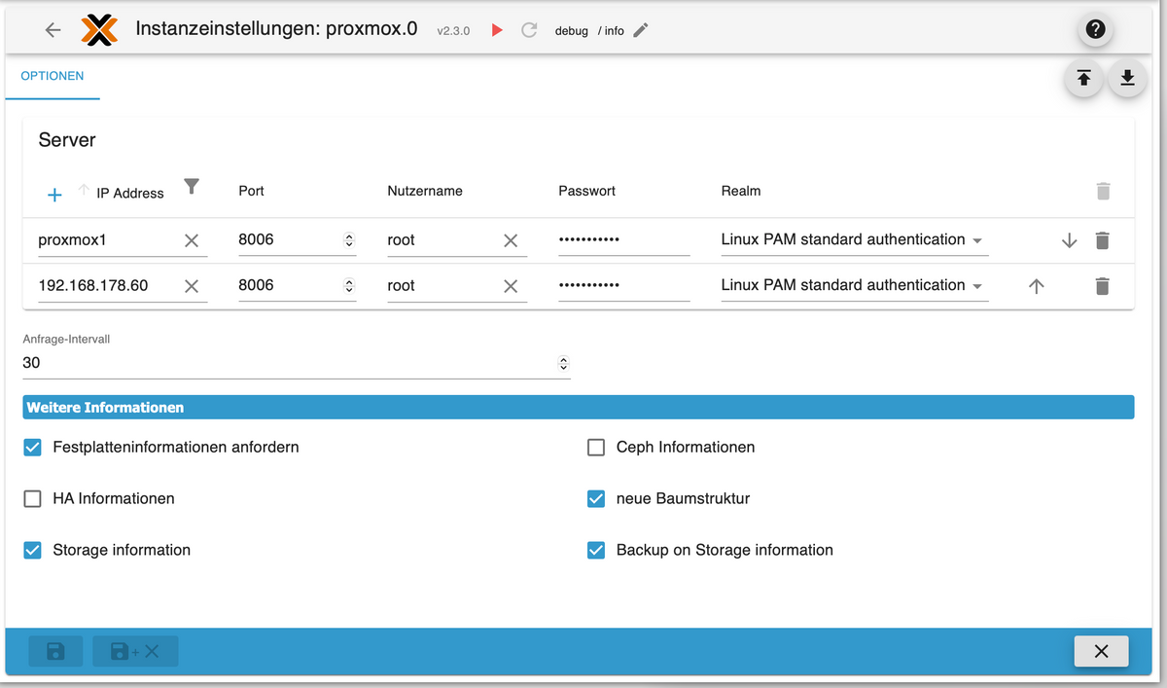
Task: Adjust the Anfrage-Intervall stepper arrows
Action: (x=563, y=363)
